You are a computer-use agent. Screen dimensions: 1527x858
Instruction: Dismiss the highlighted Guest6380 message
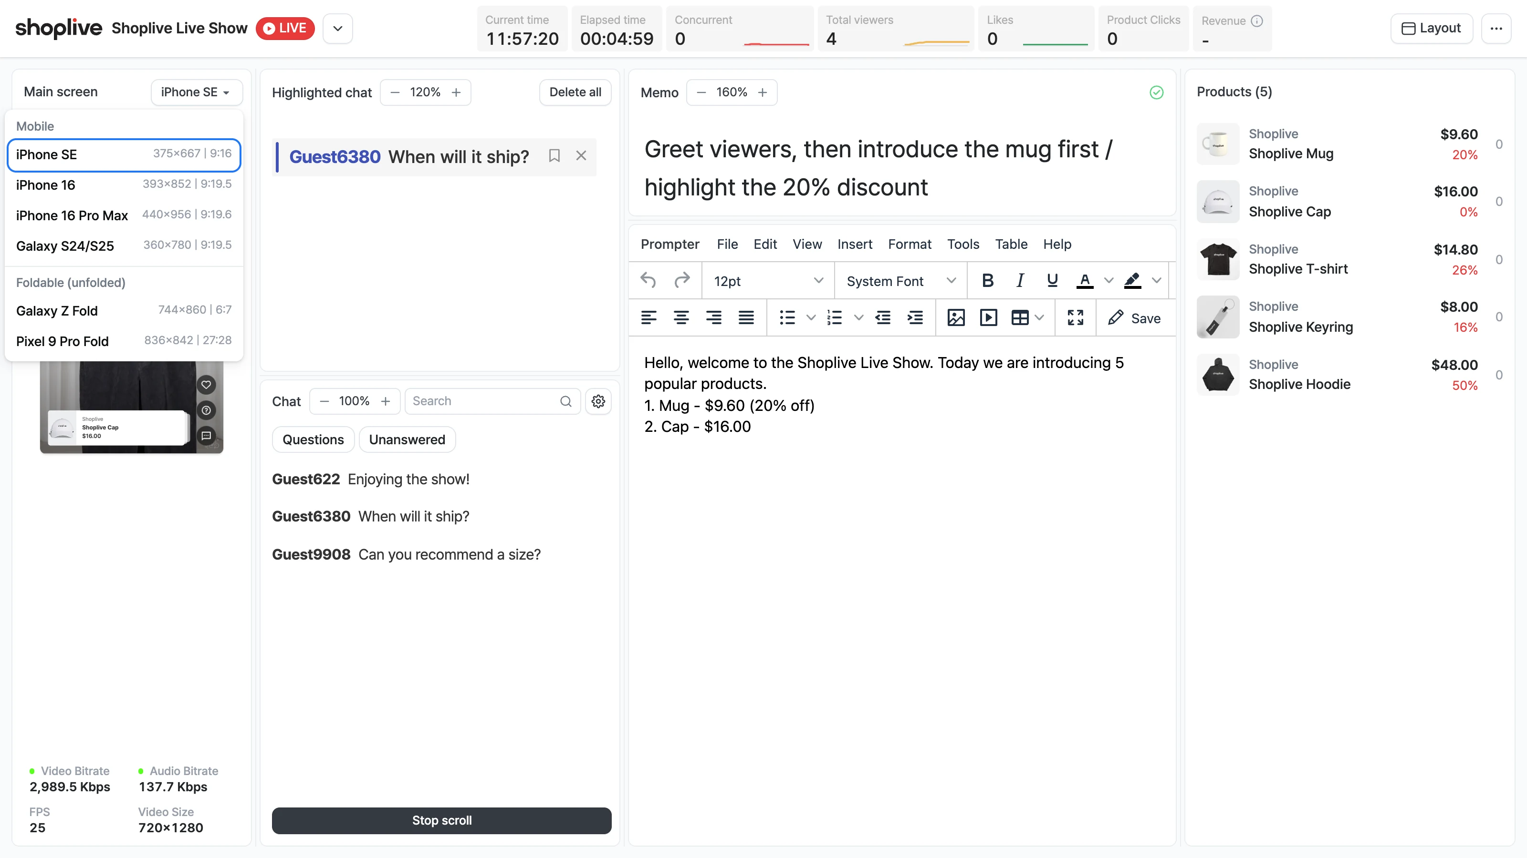click(581, 156)
